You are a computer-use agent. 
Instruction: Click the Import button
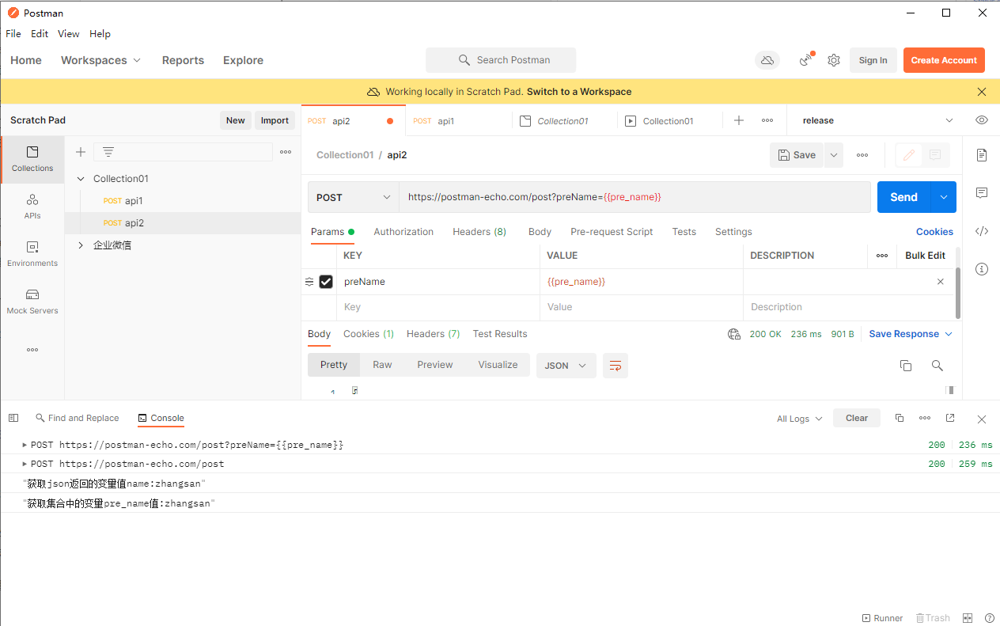pos(275,120)
